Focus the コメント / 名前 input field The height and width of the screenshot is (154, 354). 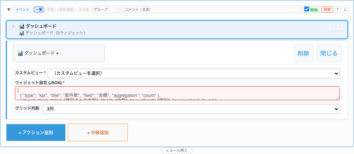pyautogui.click(x=212, y=10)
